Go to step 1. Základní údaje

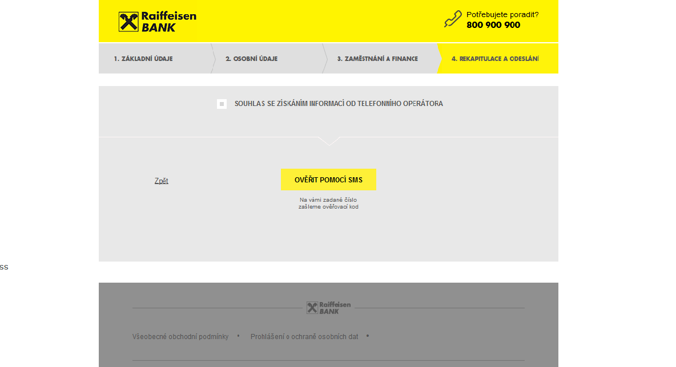[x=143, y=59]
